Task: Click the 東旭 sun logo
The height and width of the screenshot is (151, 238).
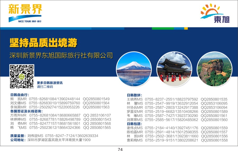Action: (x=215, y=13)
